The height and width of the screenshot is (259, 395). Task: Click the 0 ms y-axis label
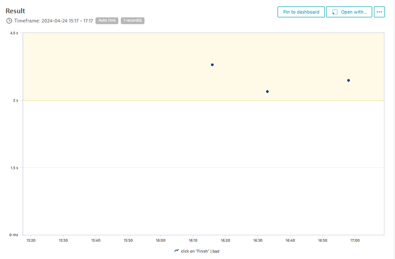(x=14, y=235)
